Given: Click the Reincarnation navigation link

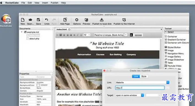Looking at the screenshot, I should click(x=84, y=55).
